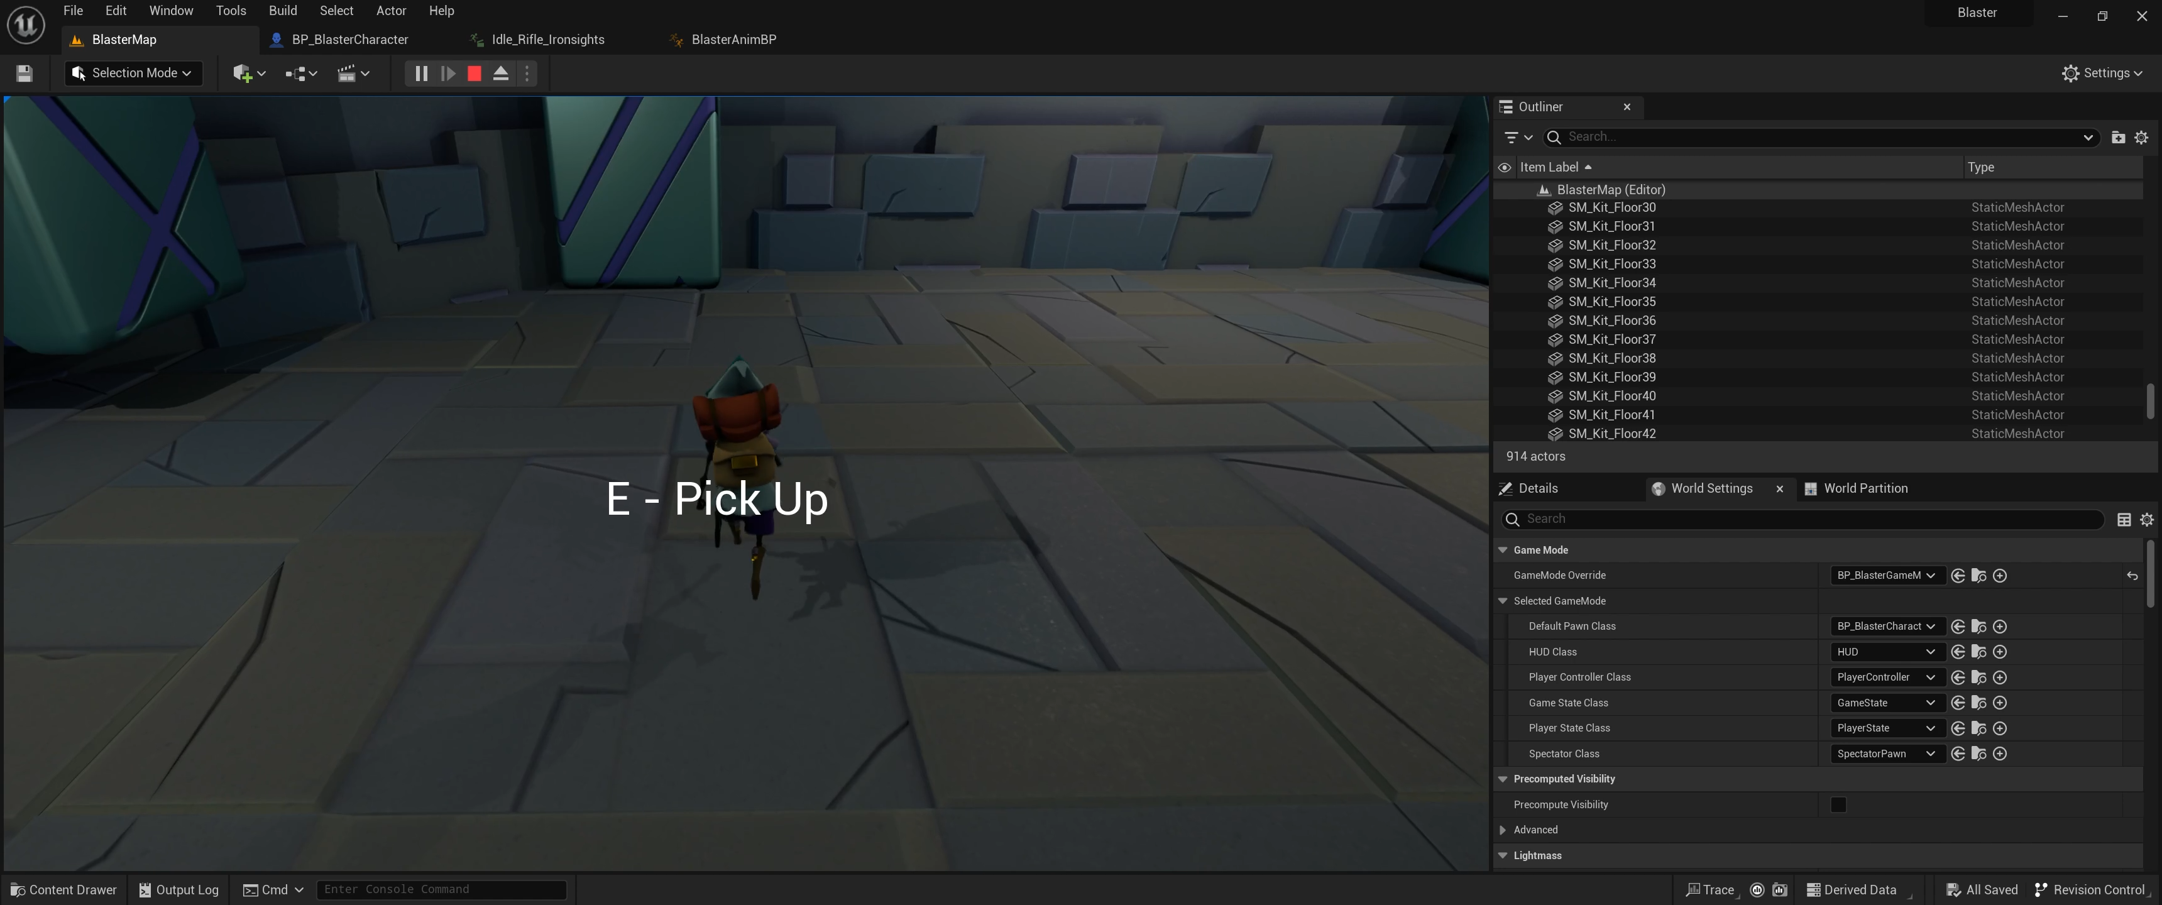The height and width of the screenshot is (905, 2162).
Task: Open the Build menu
Action: (282, 11)
